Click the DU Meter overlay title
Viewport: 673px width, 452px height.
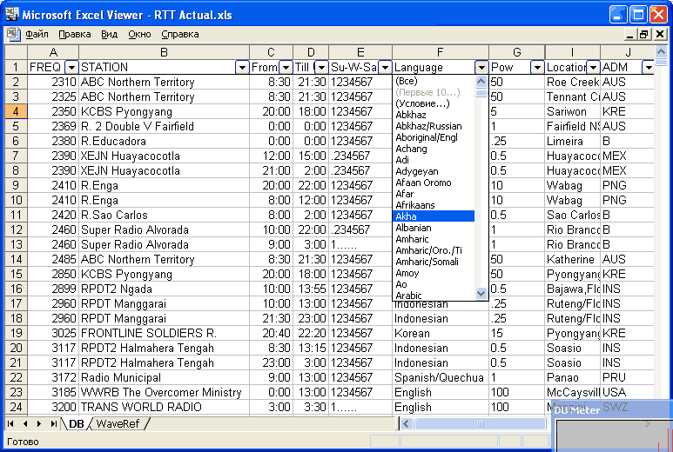[577, 410]
